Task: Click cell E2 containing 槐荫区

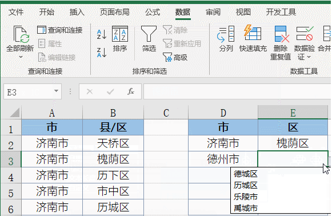Action: 293,143
